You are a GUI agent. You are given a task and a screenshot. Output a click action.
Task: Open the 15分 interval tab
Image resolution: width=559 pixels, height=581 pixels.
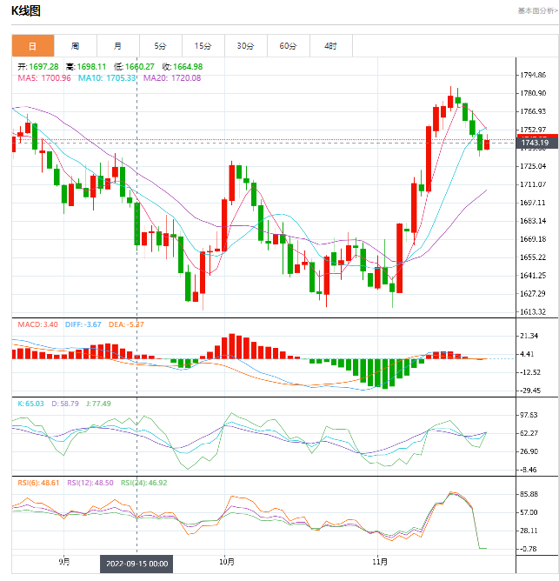[x=203, y=46]
